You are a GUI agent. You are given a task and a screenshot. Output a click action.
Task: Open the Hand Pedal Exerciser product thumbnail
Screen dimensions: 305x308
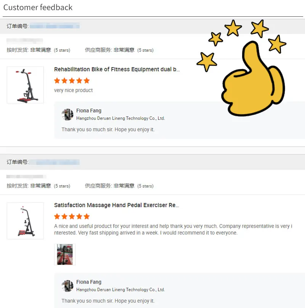coord(25,221)
